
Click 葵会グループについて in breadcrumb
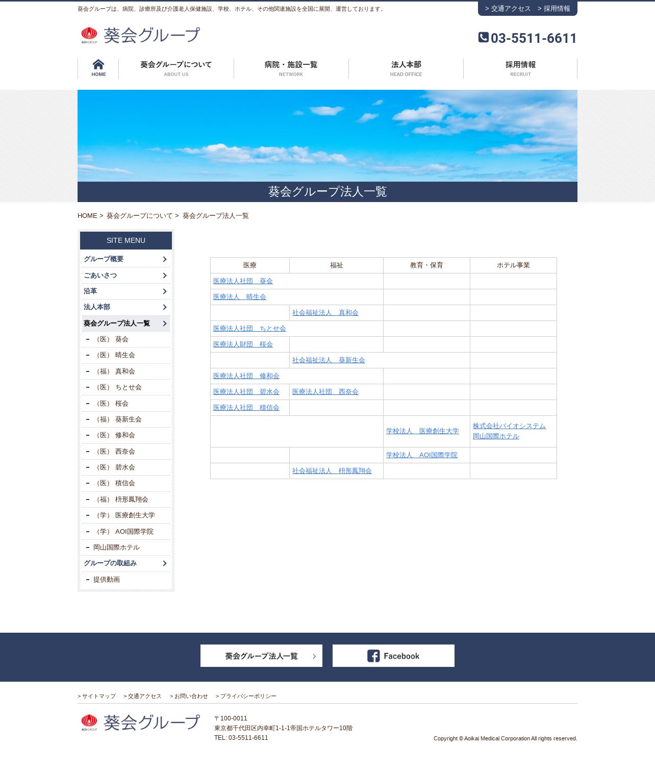tap(139, 216)
